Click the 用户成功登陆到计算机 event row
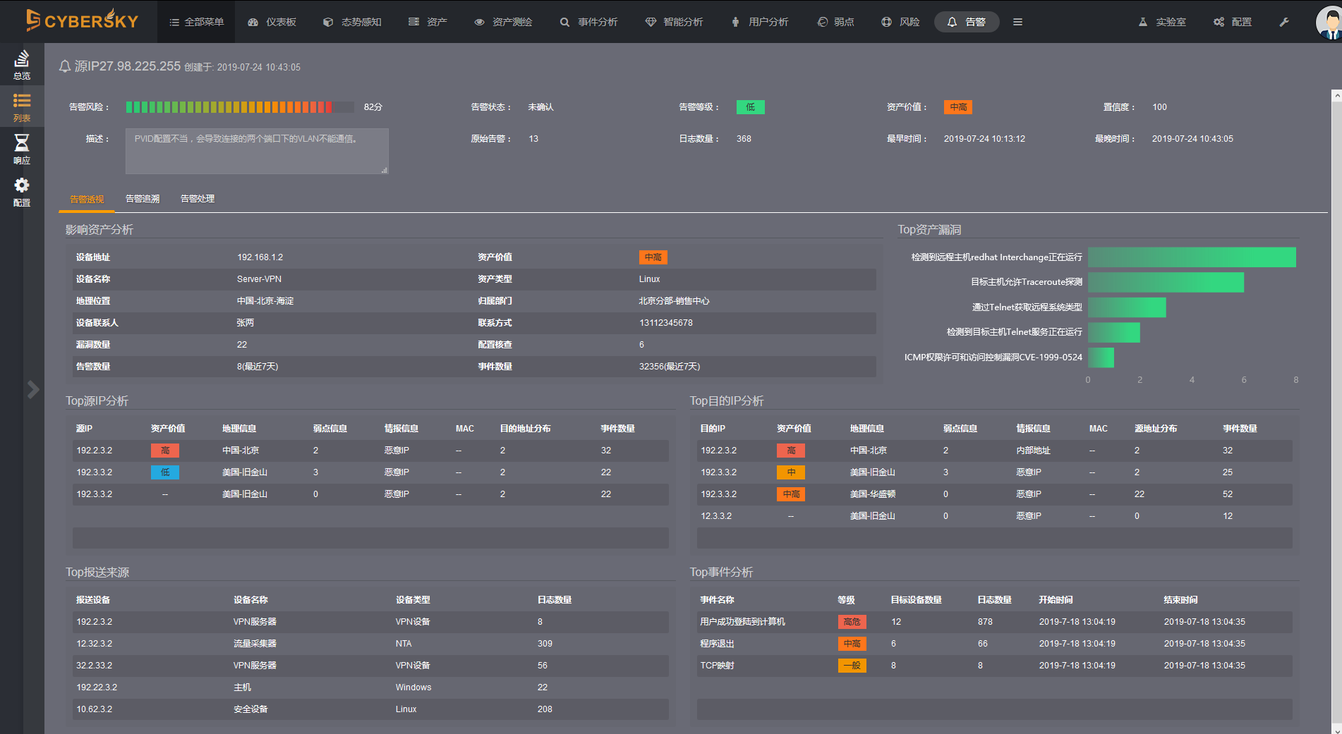 742,622
